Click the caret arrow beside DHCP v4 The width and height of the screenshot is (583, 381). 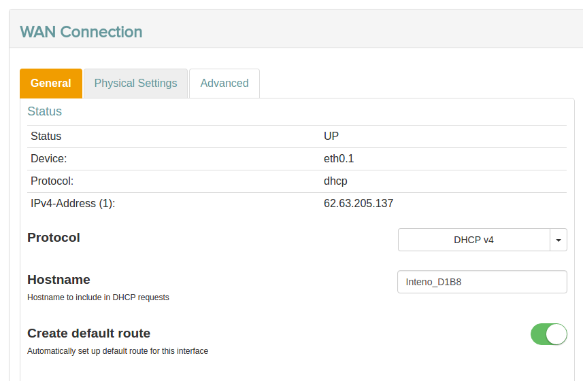559,240
